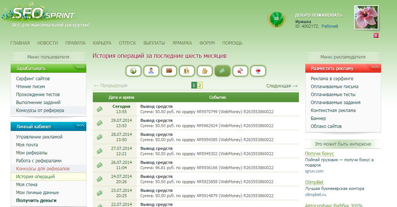Click the Предыдущая previous page link
The width and height of the screenshot is (397, 207).
coord(111,86)
